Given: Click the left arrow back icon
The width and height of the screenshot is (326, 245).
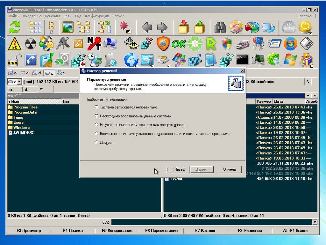Looking at the screenshot, I should (x=146, y=27).
